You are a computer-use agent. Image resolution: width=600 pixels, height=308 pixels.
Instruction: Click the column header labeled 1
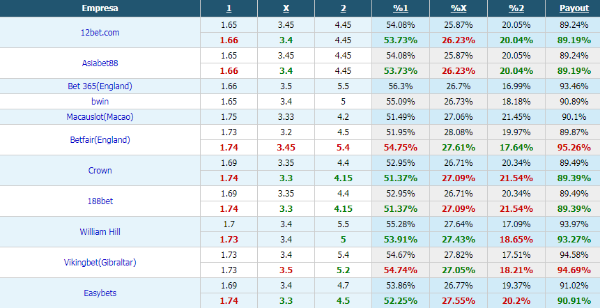(x=229, y=8)
